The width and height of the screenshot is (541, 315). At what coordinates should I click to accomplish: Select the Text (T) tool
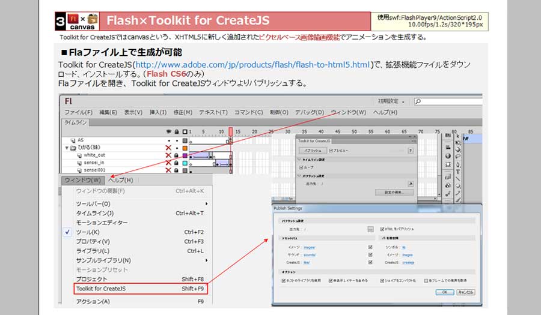[458, 172]
